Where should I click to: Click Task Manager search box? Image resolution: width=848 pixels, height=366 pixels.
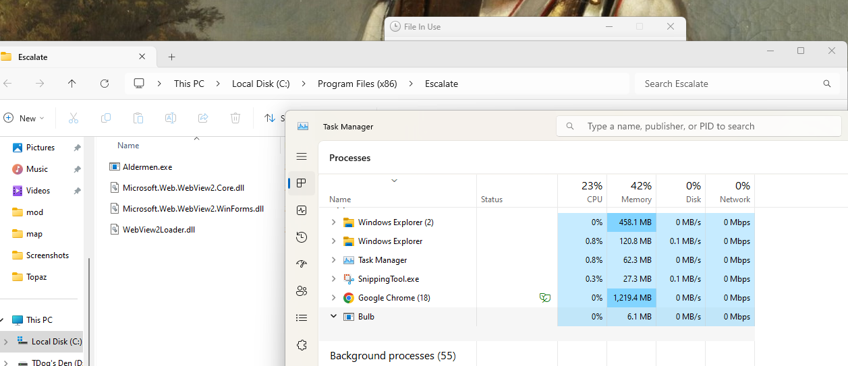pyautogui.click(x=699, y=126)
